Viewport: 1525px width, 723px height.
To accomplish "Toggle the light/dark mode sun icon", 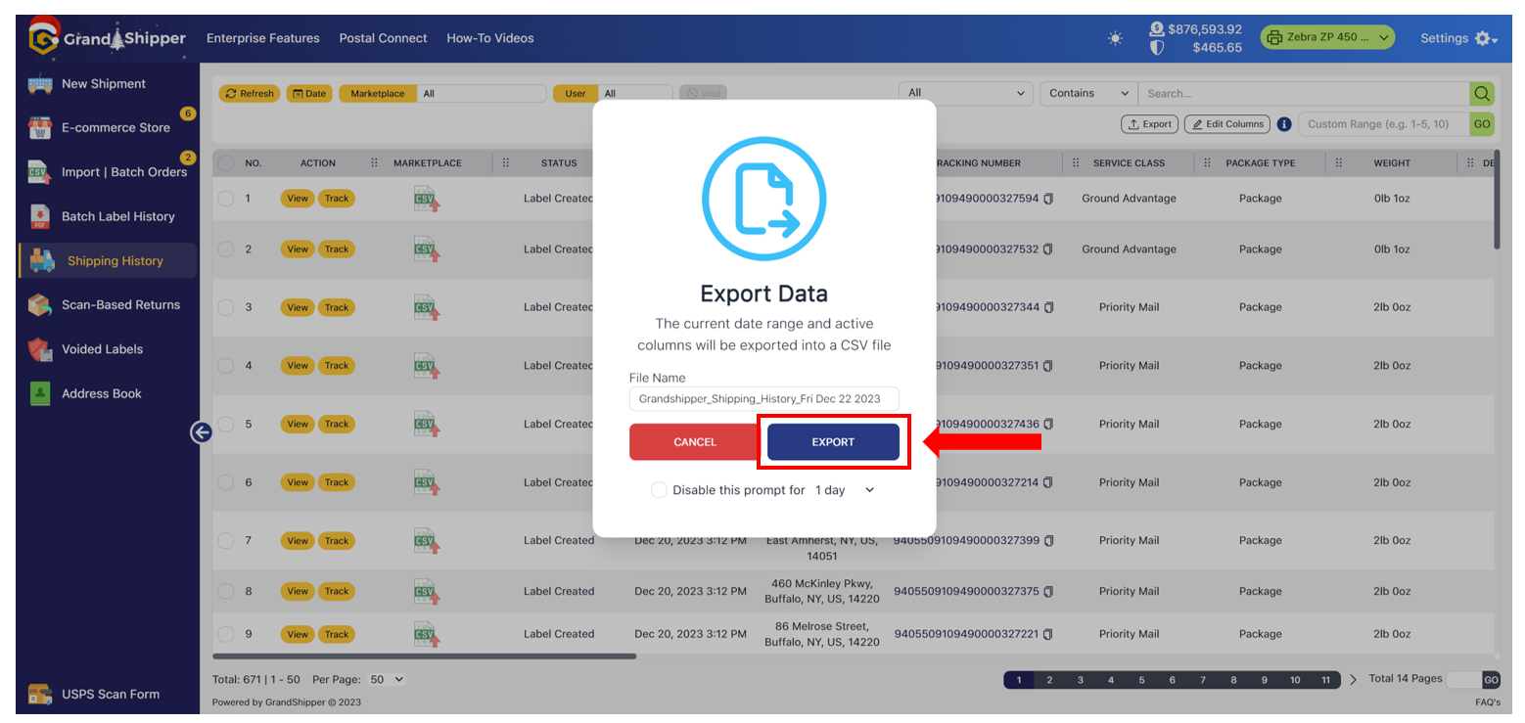I will coord(1115,38).
